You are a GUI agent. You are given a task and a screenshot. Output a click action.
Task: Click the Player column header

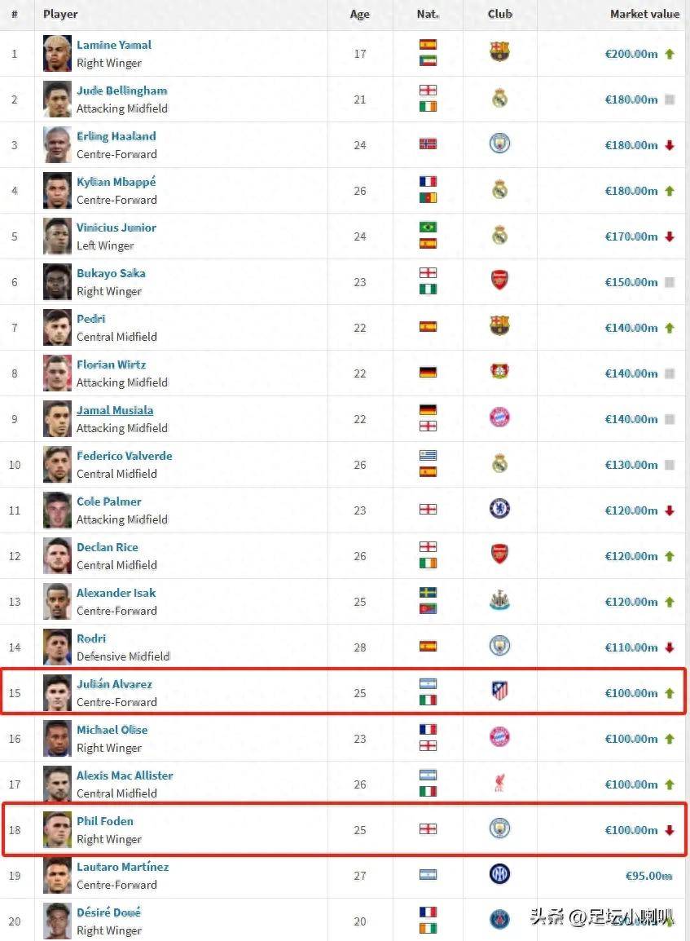pos(60,14)
